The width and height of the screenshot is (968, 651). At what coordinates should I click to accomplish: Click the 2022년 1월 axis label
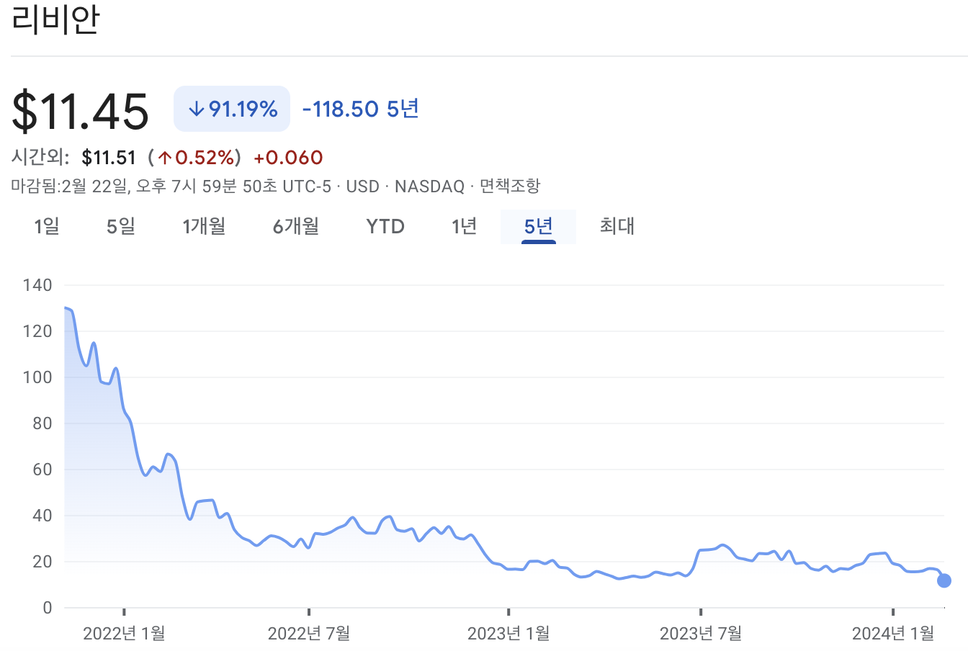[x=124, y=634]
